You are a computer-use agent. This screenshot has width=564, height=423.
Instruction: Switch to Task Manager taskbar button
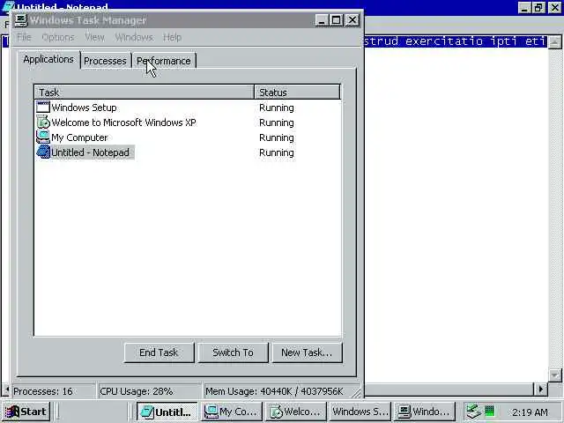click(x=425, y=412)
